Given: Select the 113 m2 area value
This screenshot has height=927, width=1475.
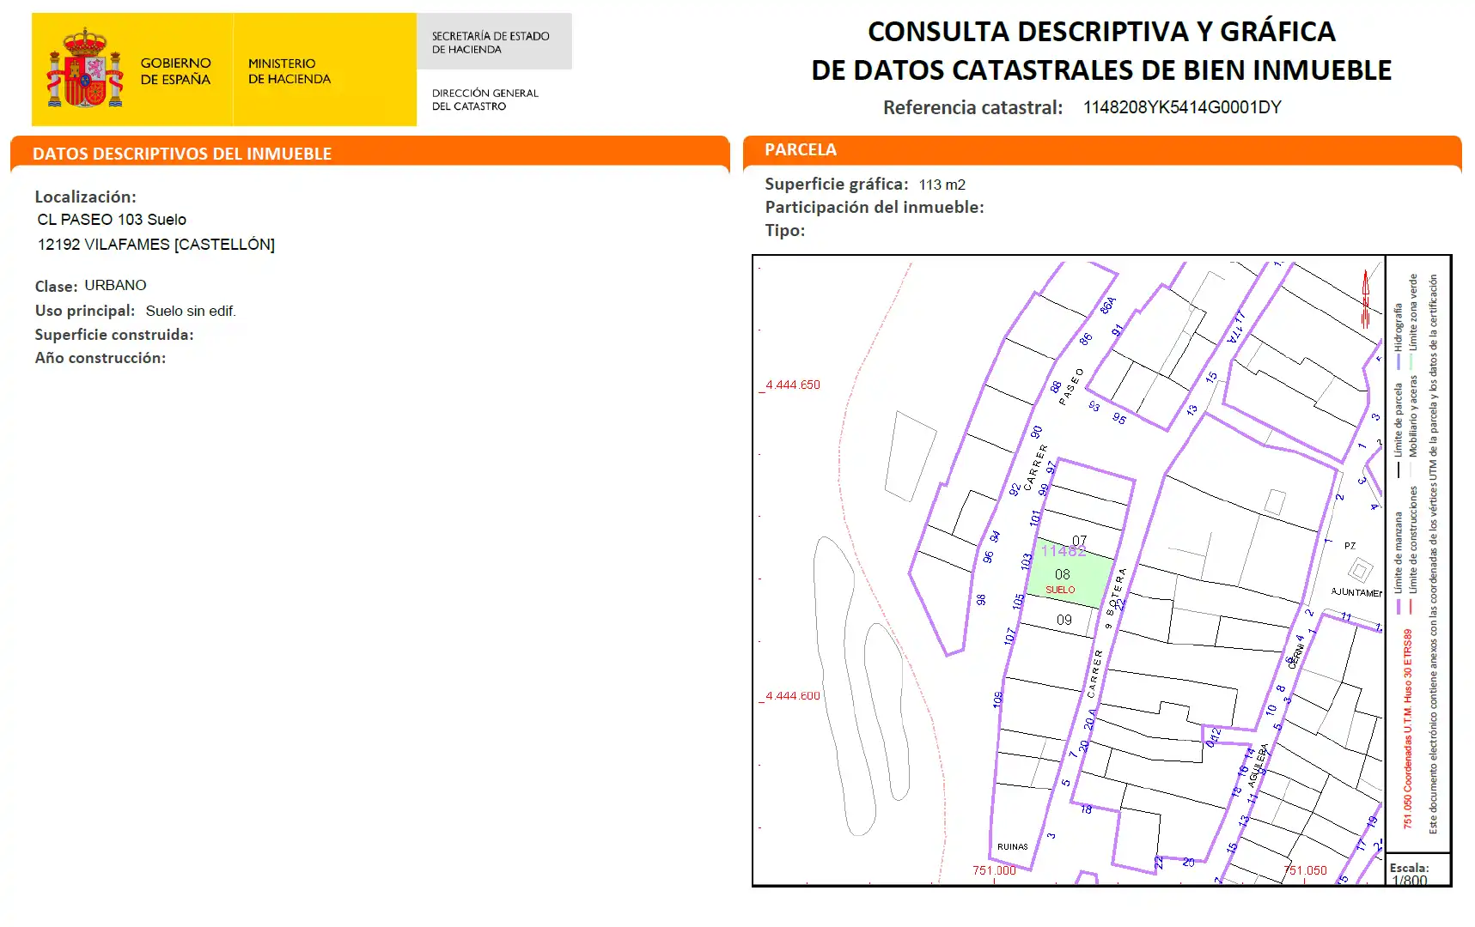Looking at the screenshot, I should 942,185.
